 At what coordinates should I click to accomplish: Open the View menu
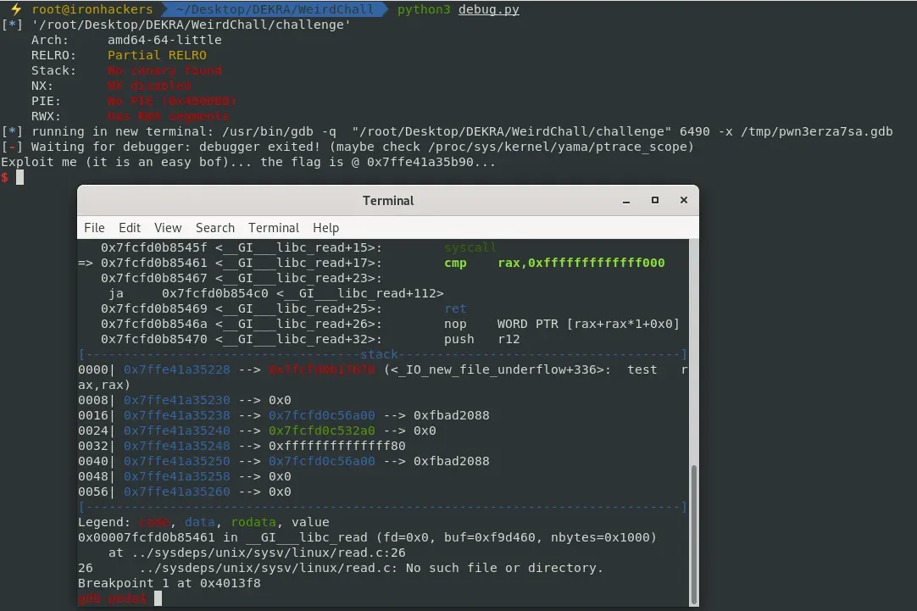[x=168, y=228]
